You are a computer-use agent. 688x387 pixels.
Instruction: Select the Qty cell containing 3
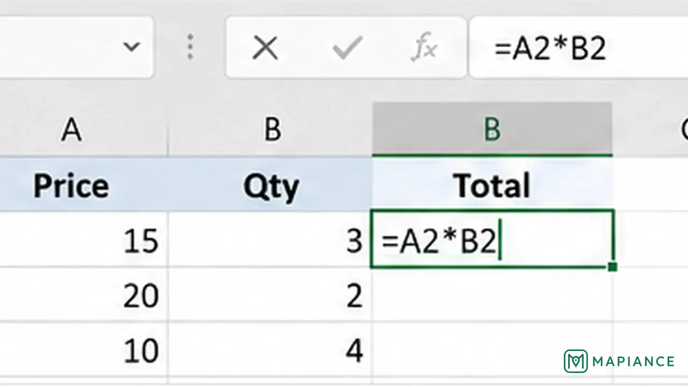270,239
